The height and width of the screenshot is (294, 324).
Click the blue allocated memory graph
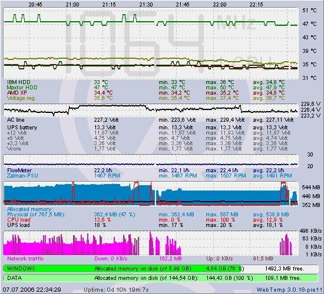151,193
